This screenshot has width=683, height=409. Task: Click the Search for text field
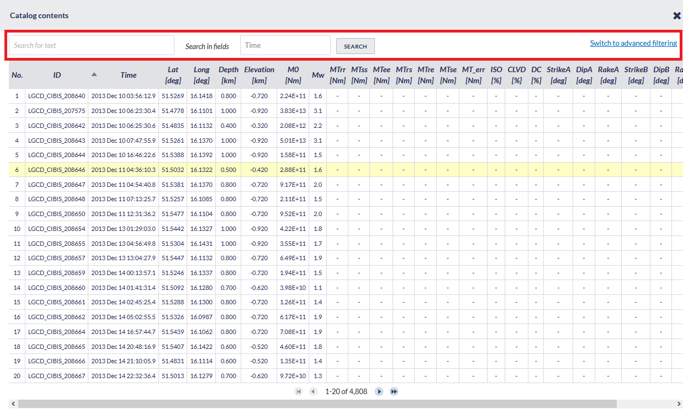92,45
